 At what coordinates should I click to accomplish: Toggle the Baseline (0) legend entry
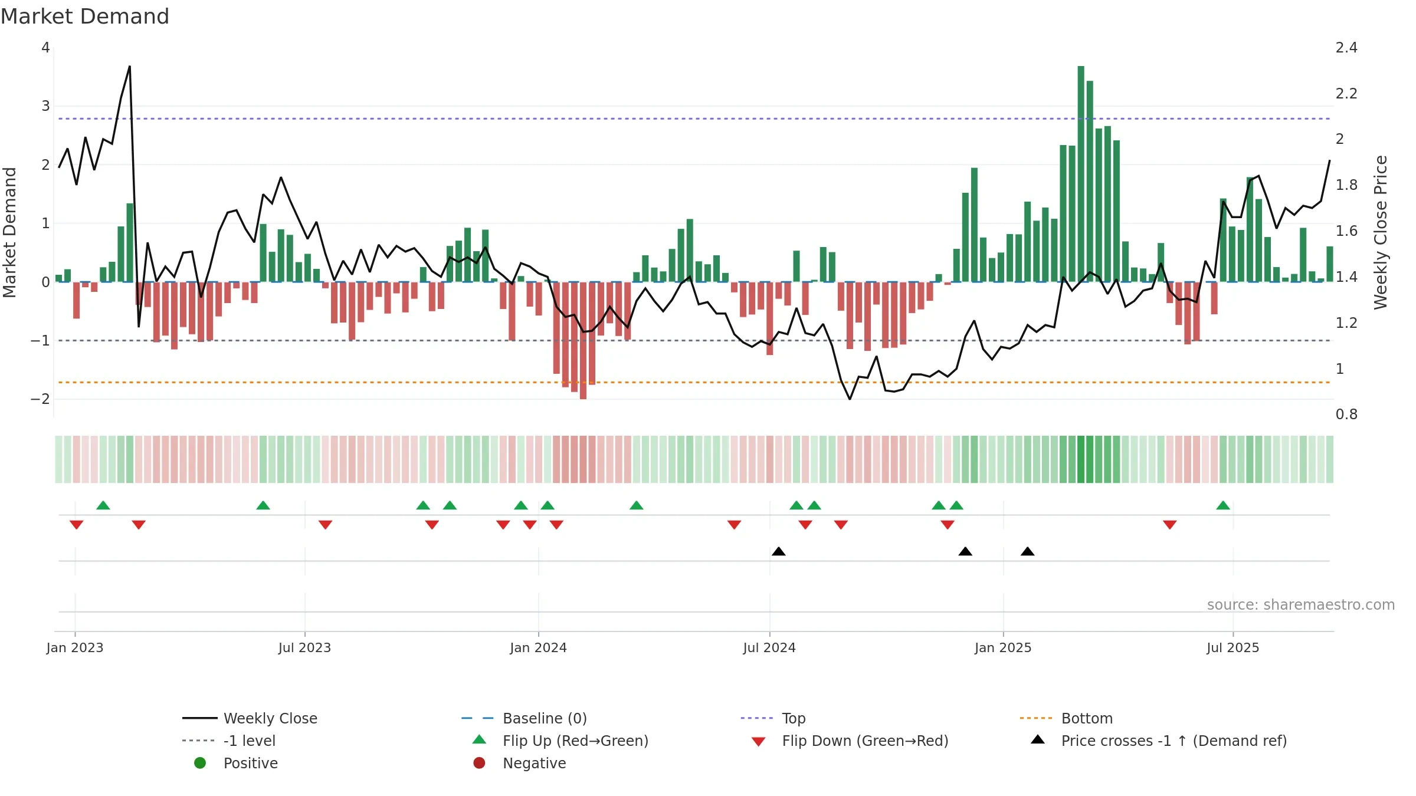524,718
